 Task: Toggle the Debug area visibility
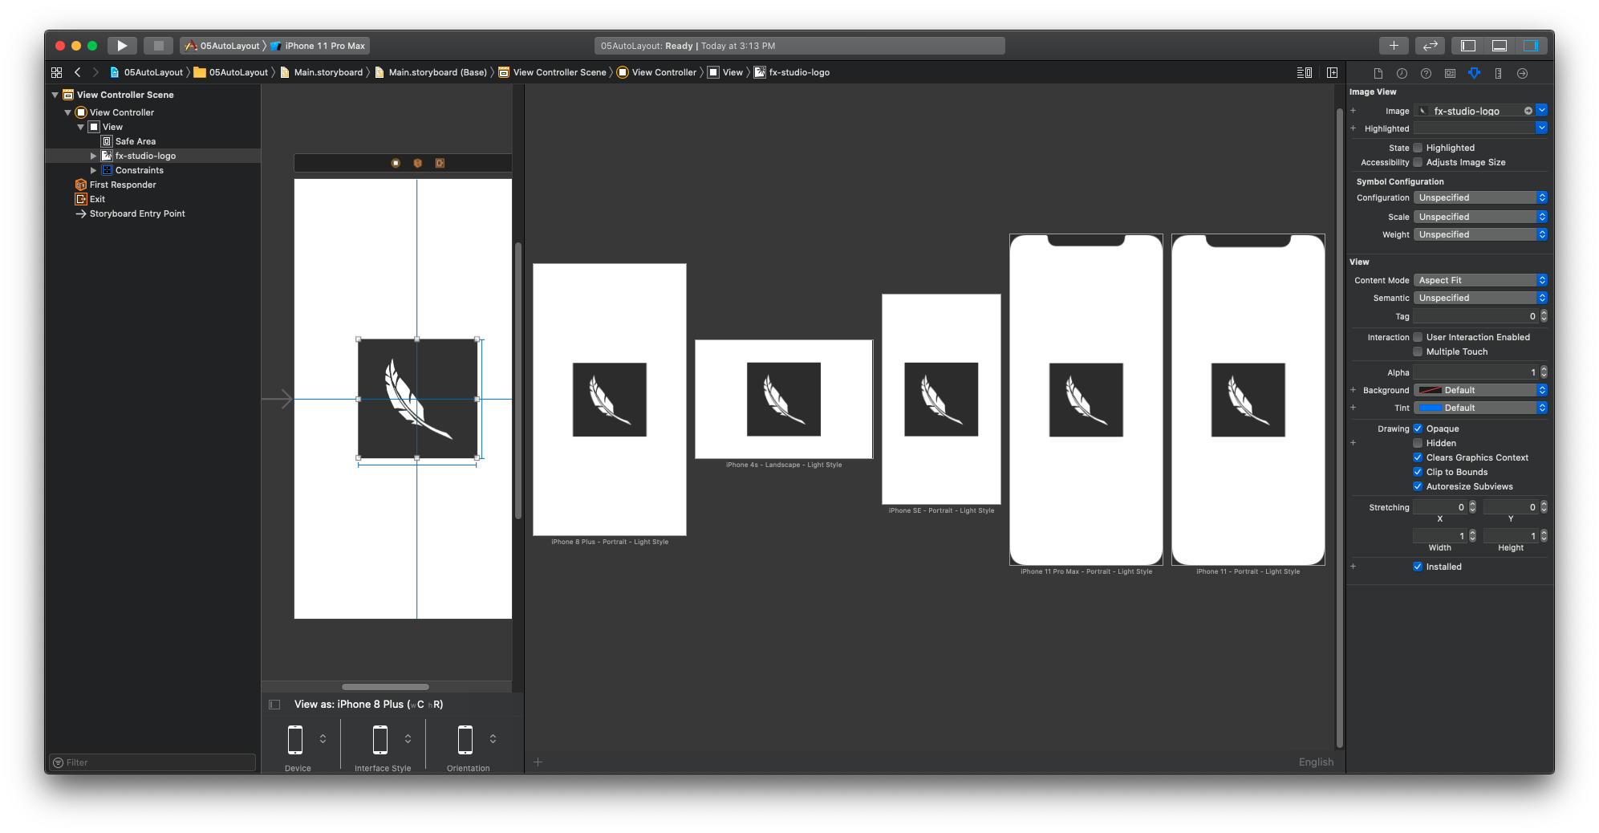pos(1500,46)
